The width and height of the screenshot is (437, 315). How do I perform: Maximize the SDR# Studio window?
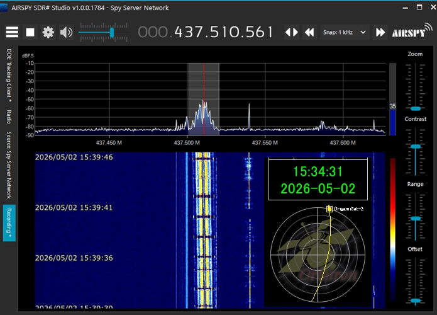(419, 8)
